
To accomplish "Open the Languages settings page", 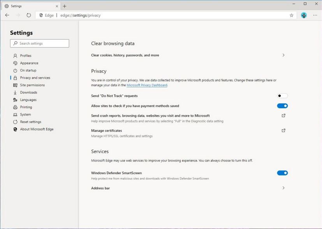I will (28, 100).
